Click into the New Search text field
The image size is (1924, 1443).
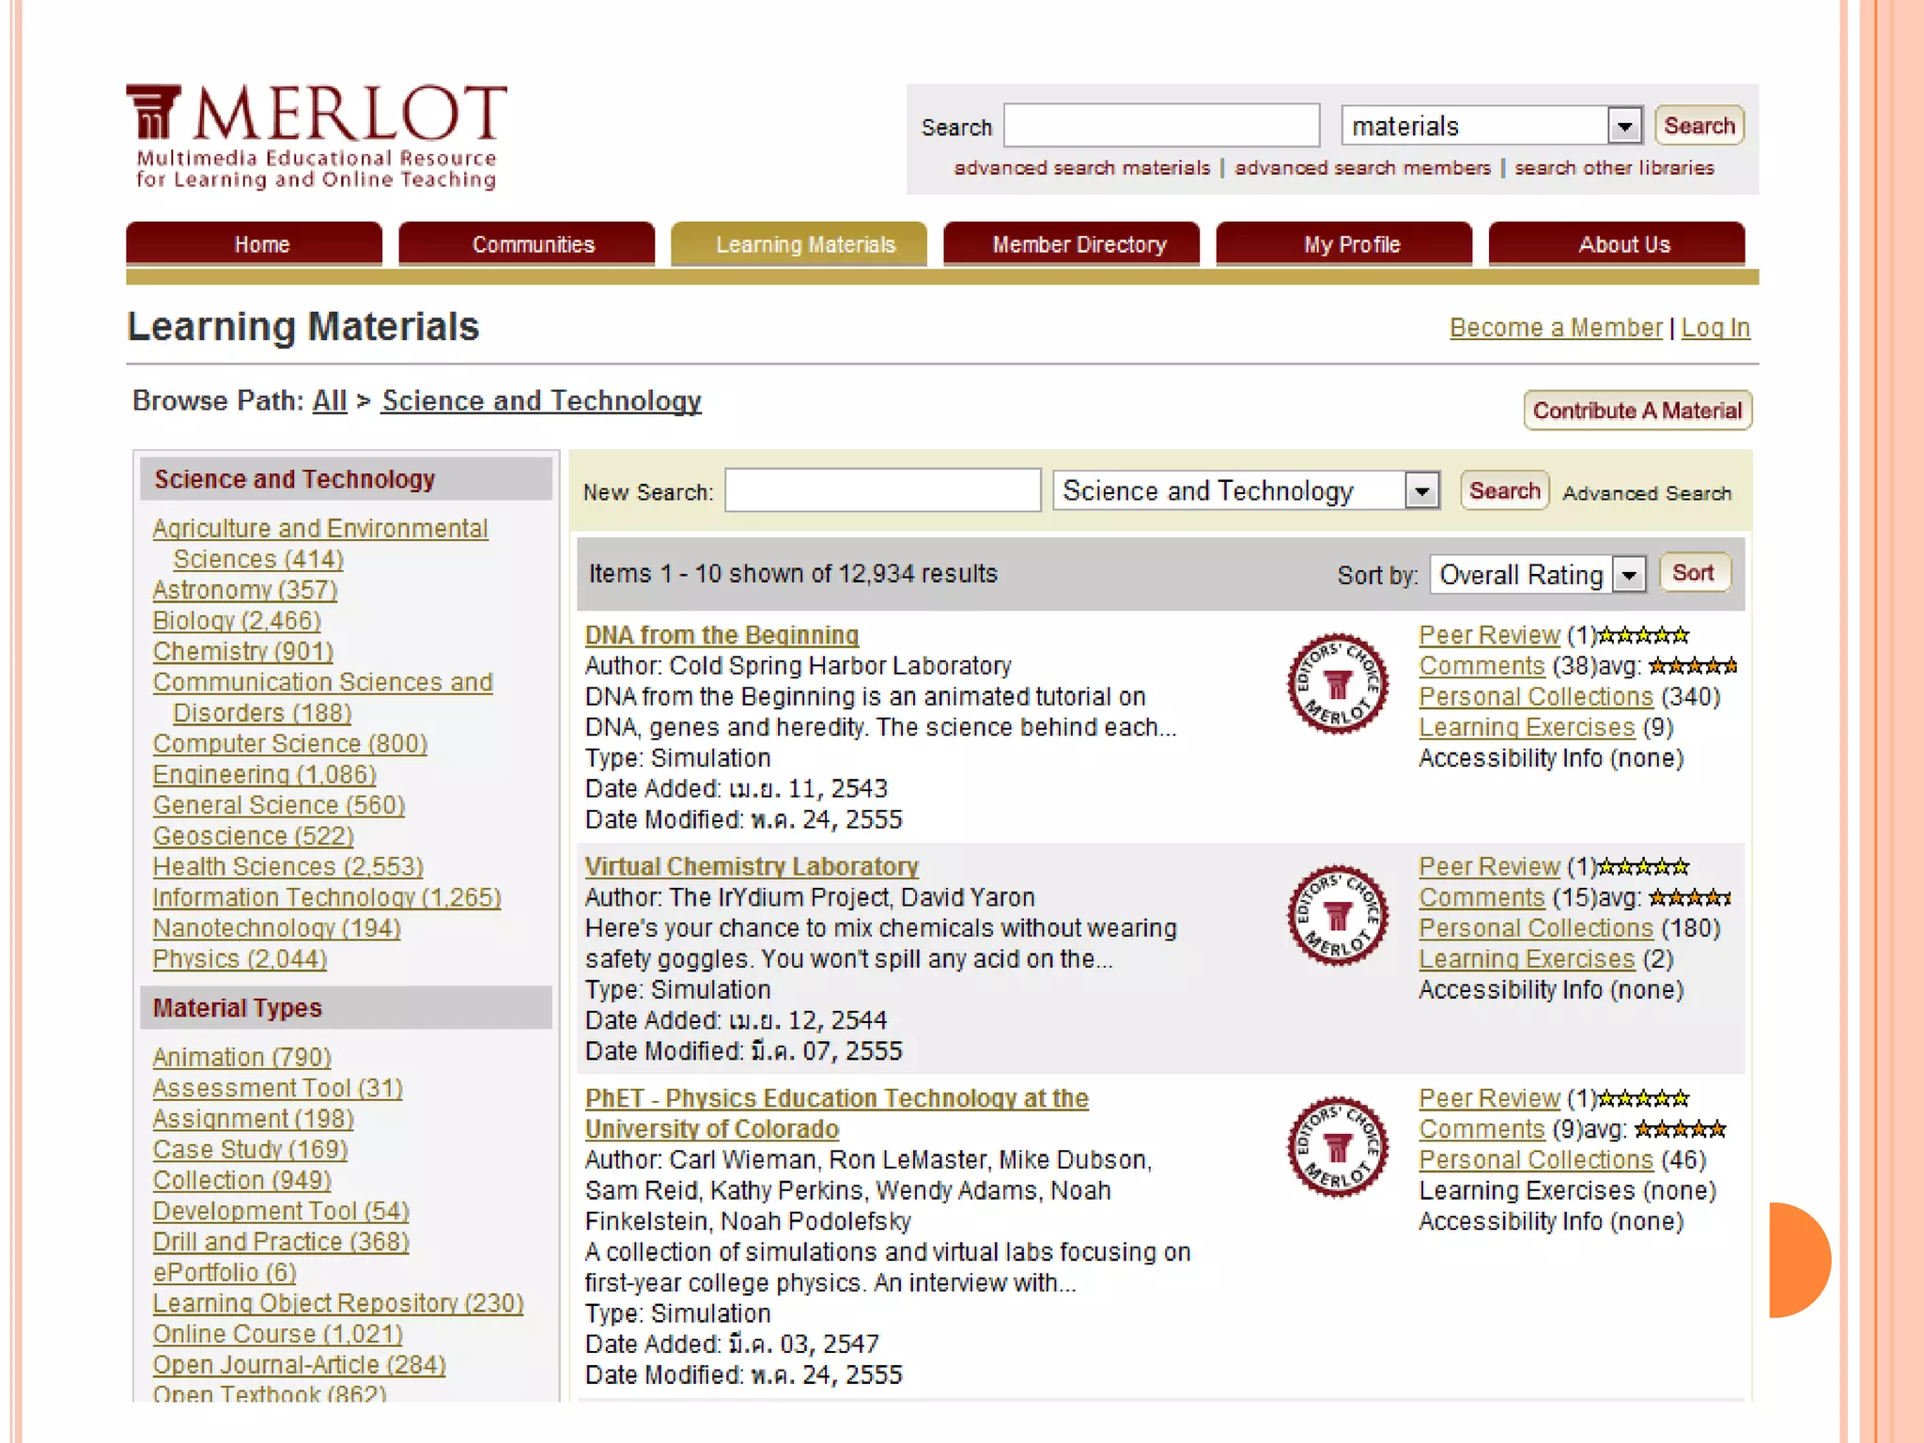coord(882,491)
